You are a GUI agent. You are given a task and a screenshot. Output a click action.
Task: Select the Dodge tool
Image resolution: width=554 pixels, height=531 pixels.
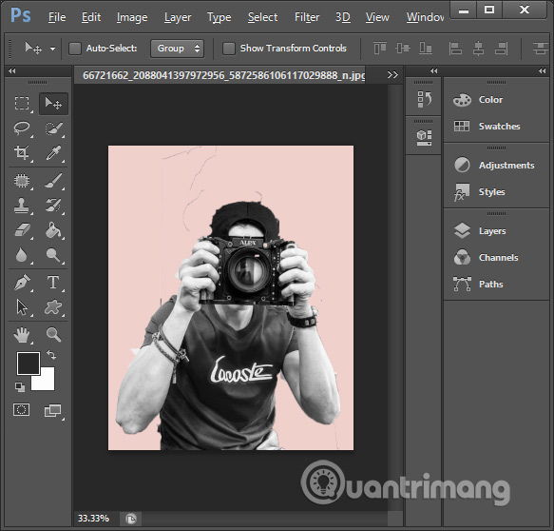(53, 255)
